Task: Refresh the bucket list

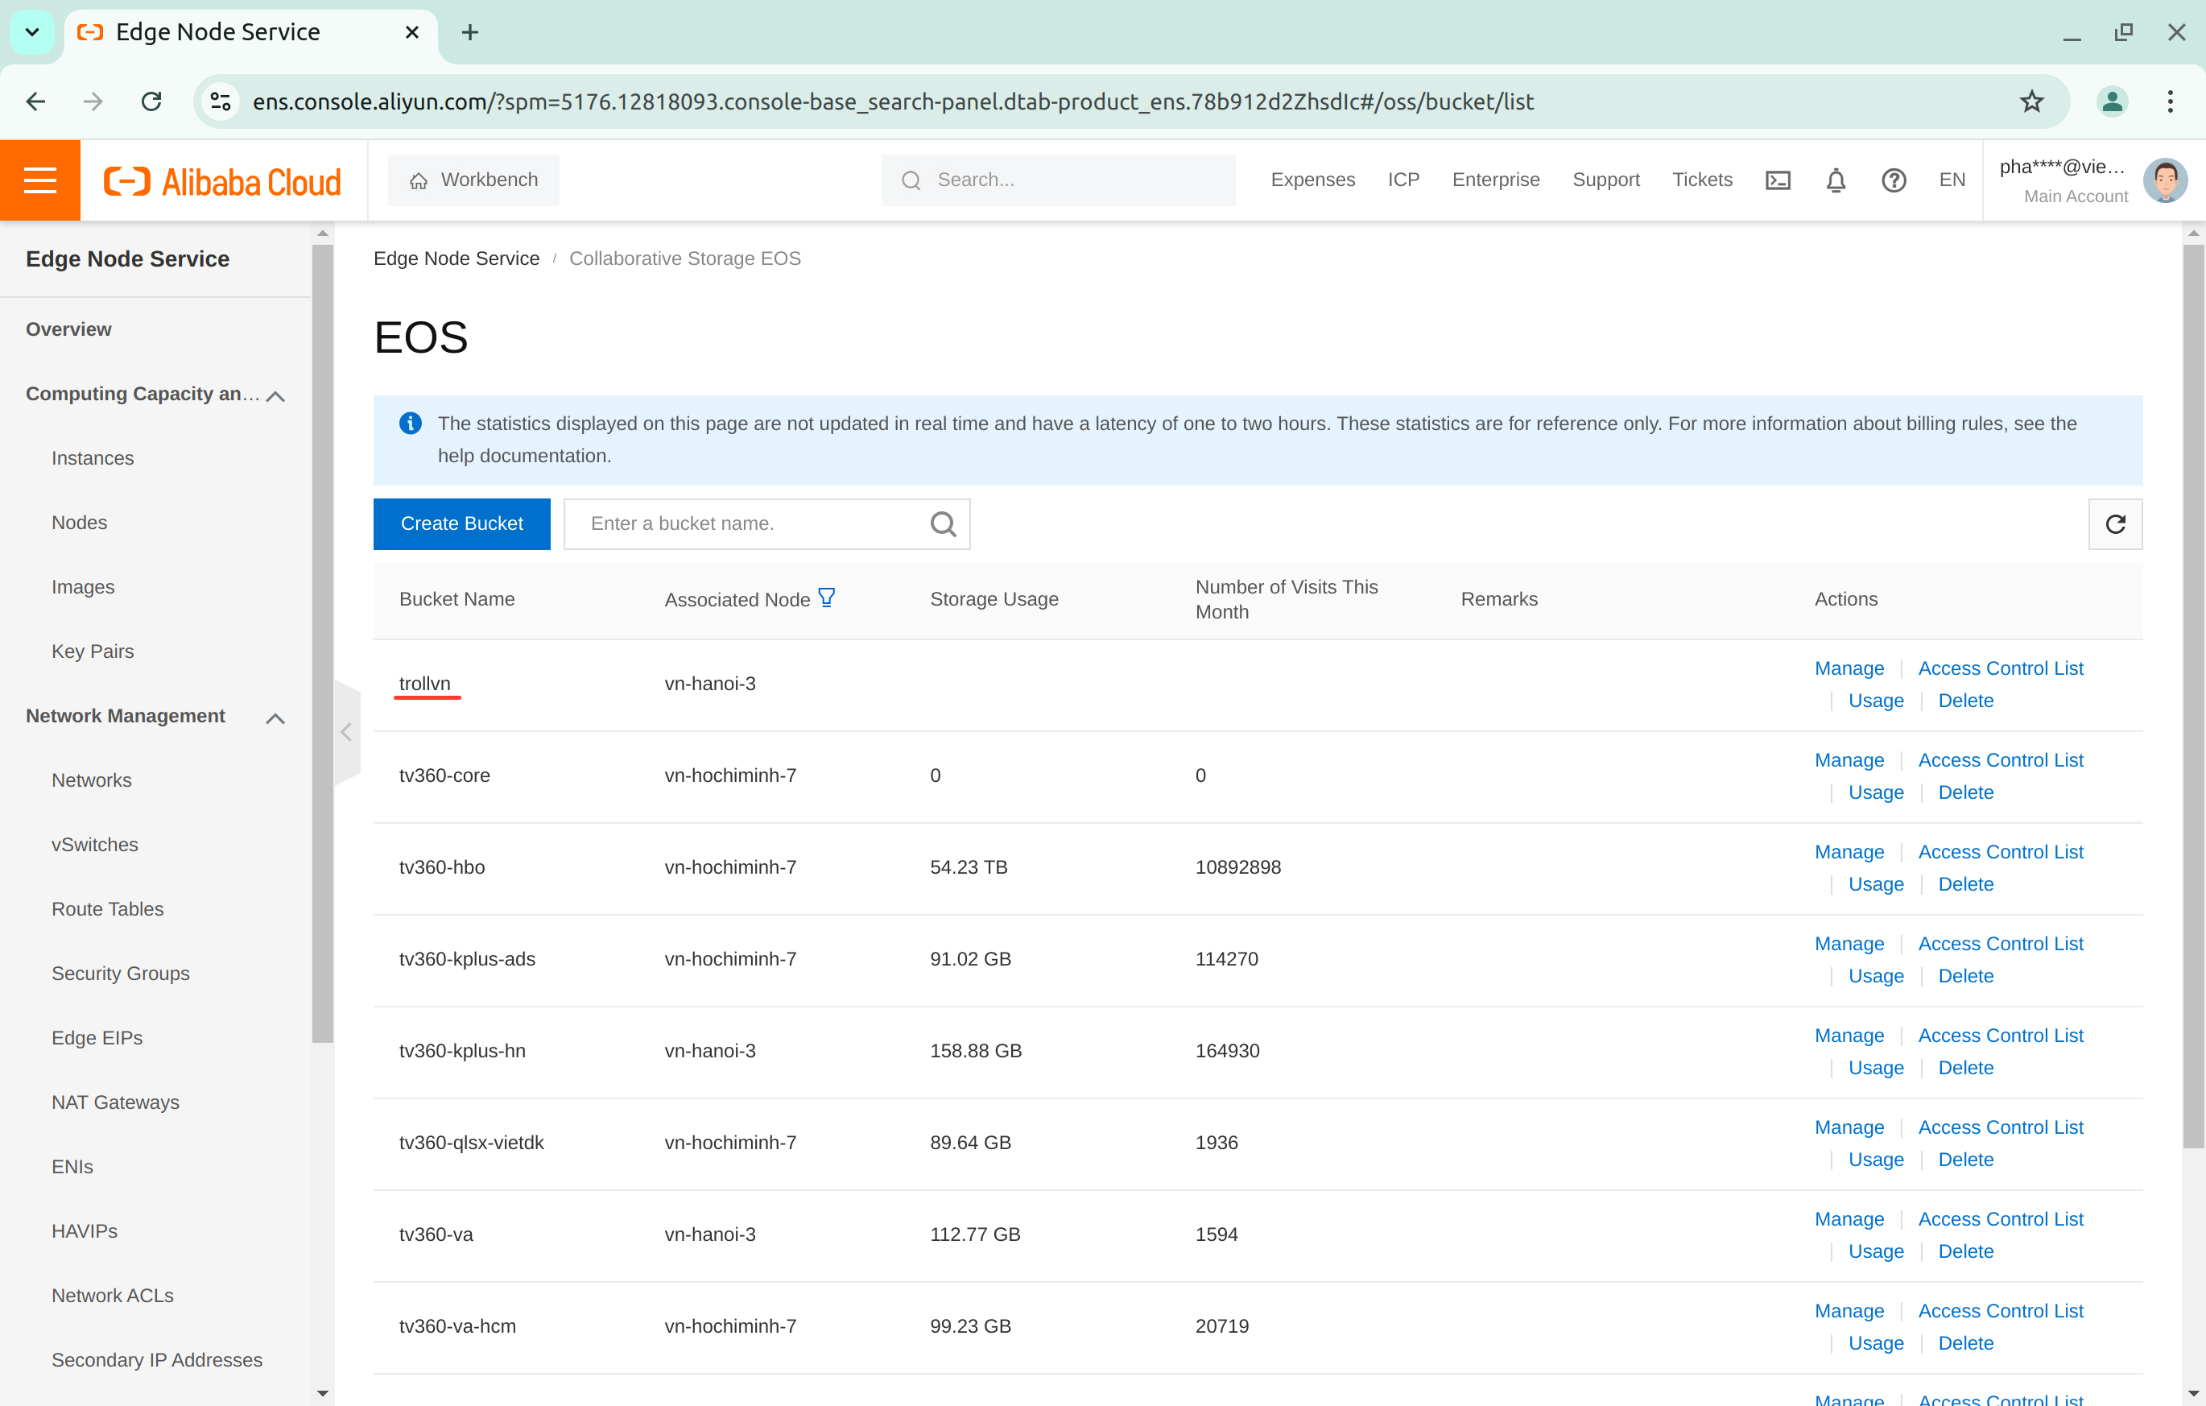Action: [2114, 523]
